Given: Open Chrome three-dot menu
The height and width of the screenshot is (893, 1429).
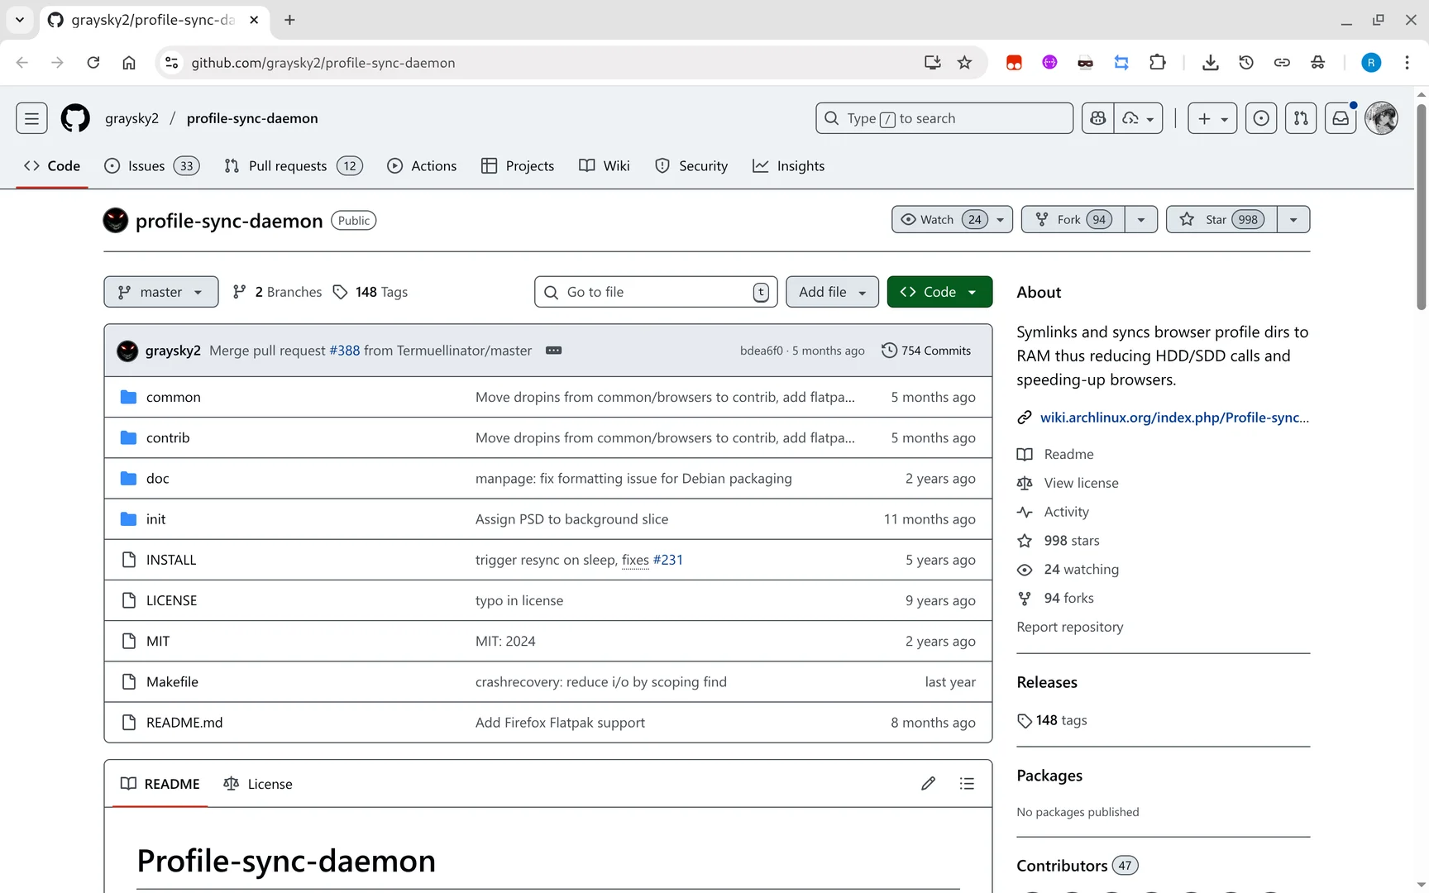Looking at the screenshot, I should [1407, 63].
